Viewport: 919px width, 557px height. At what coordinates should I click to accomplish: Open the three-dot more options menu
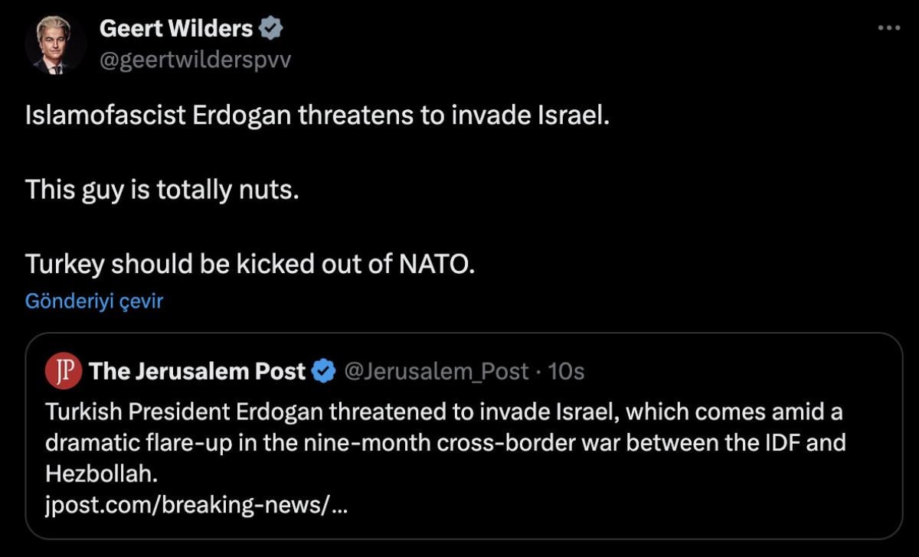tap(888, 28)
